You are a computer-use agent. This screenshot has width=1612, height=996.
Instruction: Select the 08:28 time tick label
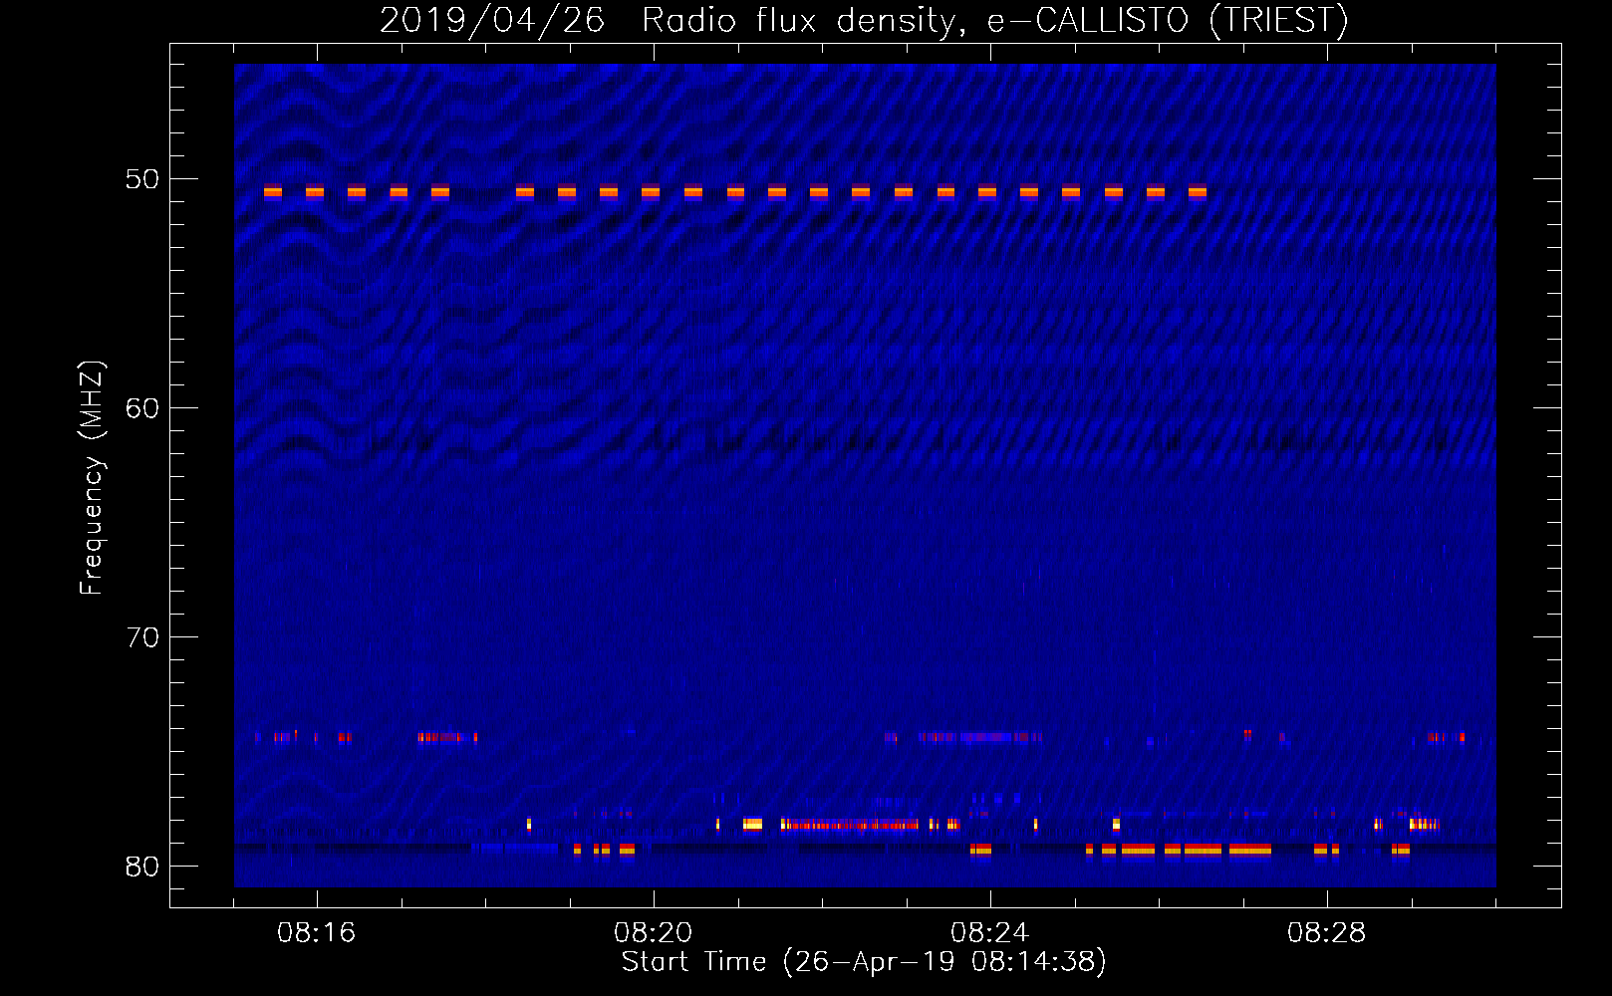point(1327,933)
